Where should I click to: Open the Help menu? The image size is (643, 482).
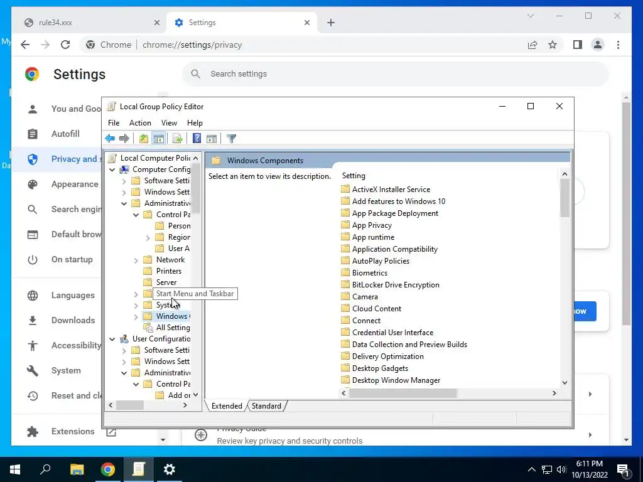click(x=195, y=123)
